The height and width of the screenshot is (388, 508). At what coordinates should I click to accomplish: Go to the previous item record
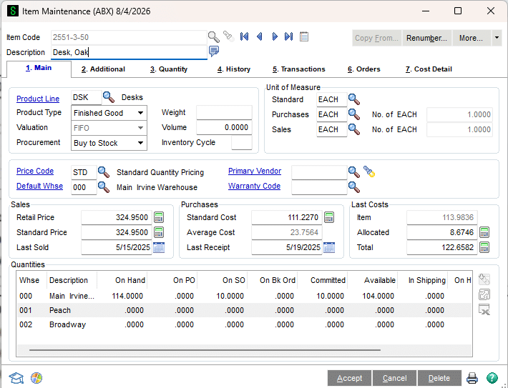pos(259,36)
